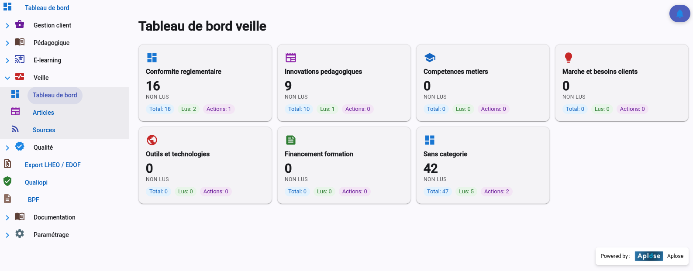Click the Gestion client briefcase icon
693x271 pixels.
(20, 24)
